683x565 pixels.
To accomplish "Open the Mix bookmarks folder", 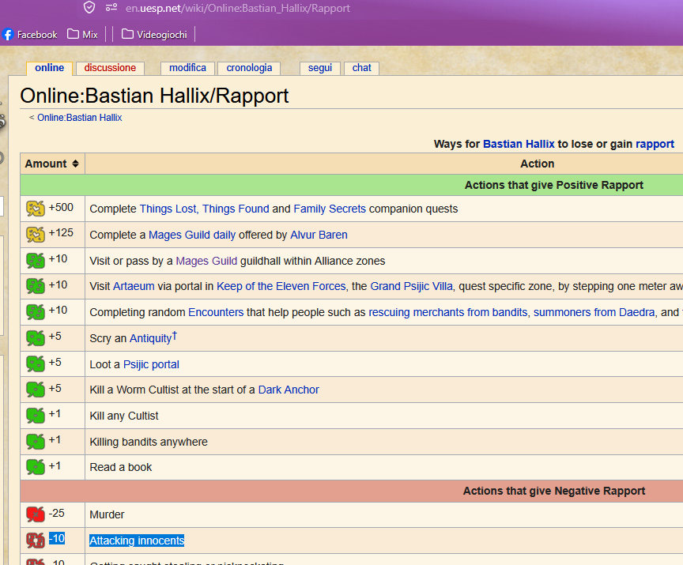I will click(82, 35).
